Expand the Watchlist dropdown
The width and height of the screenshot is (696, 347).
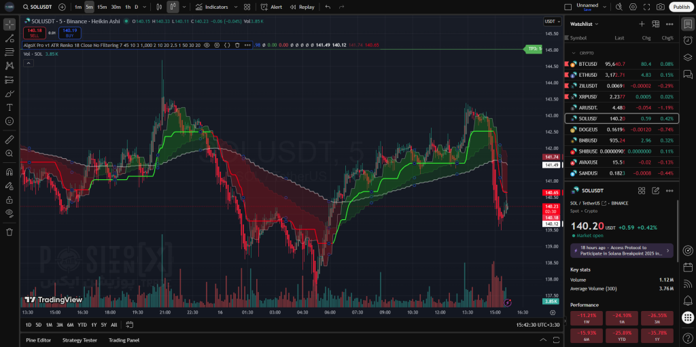(x=584, y=24)
